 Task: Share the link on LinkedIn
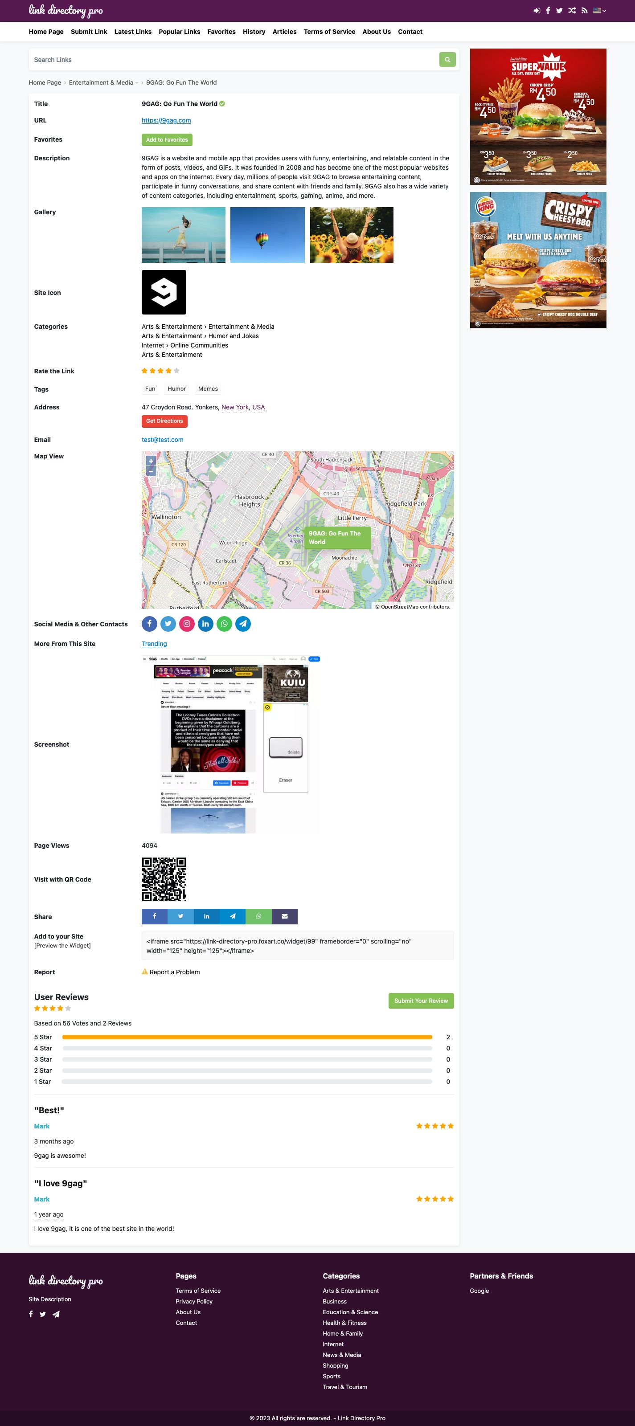pyautogui.click(x=206, y=916)
